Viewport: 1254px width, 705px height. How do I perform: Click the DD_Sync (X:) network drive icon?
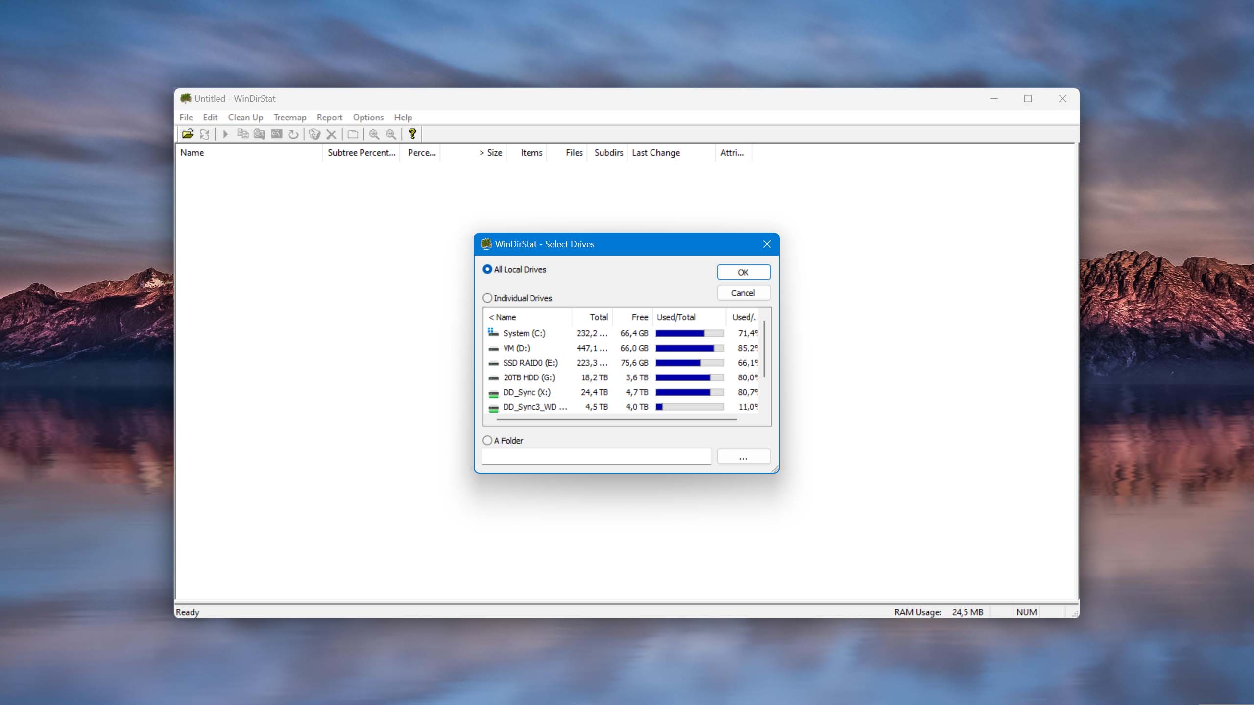pos(493,393)
